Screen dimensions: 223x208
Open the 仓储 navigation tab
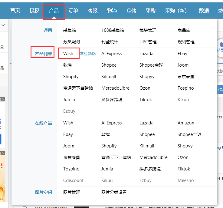pos(131,11)
